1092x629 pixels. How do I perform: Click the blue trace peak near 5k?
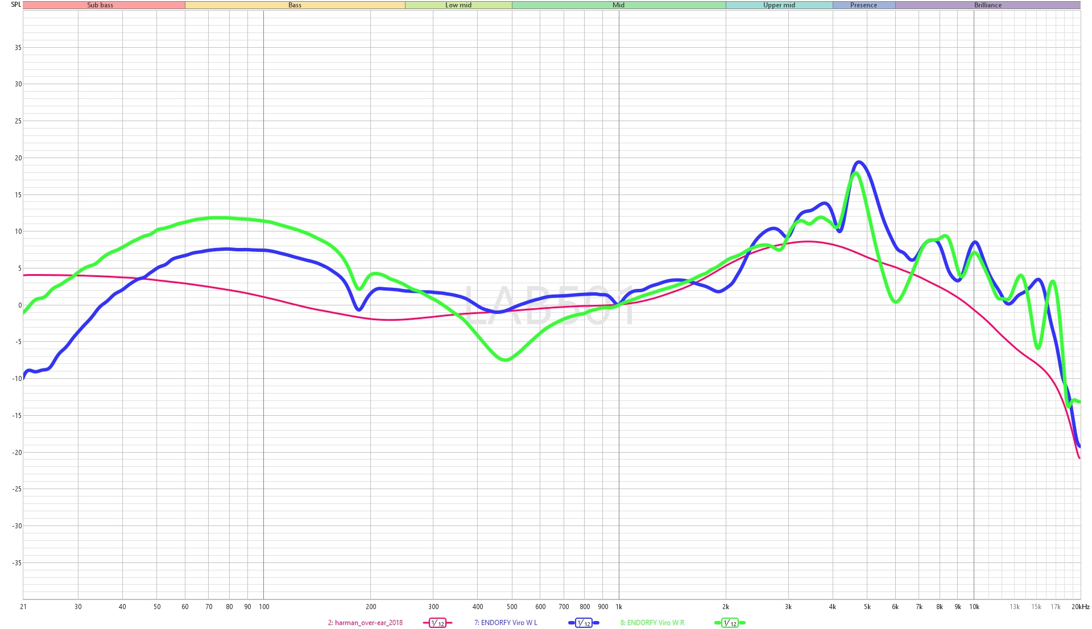coord(859,162)
